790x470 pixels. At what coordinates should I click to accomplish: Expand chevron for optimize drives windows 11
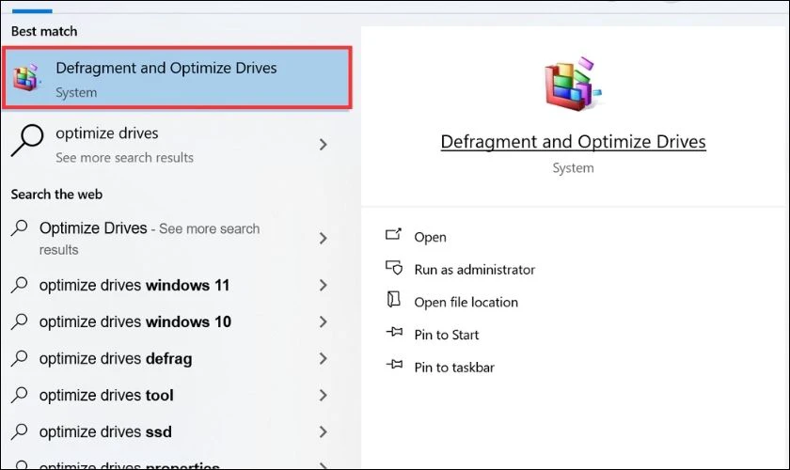323,285
